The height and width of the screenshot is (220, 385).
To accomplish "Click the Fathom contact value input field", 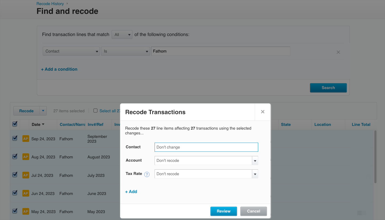I will (220, 51).
